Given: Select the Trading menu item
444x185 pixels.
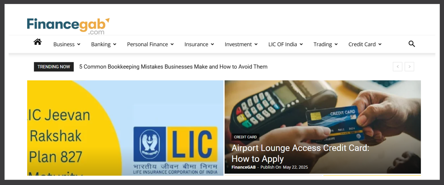Looking at the screenshot, I should pos(323,44).
